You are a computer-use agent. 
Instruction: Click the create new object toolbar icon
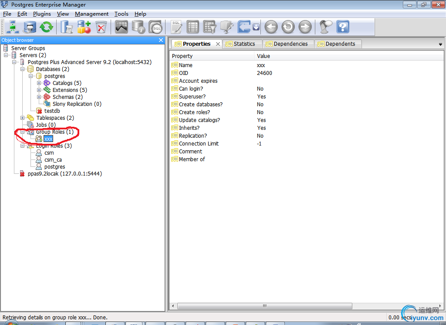[84, 27]
